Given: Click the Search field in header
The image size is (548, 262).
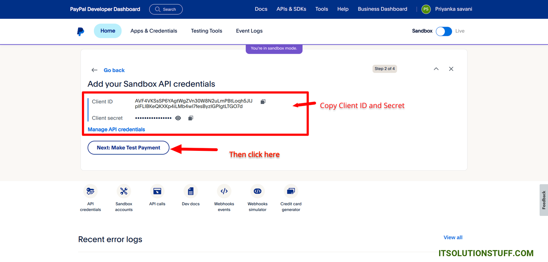Looking at the screenshot, I should pos(166,9).
